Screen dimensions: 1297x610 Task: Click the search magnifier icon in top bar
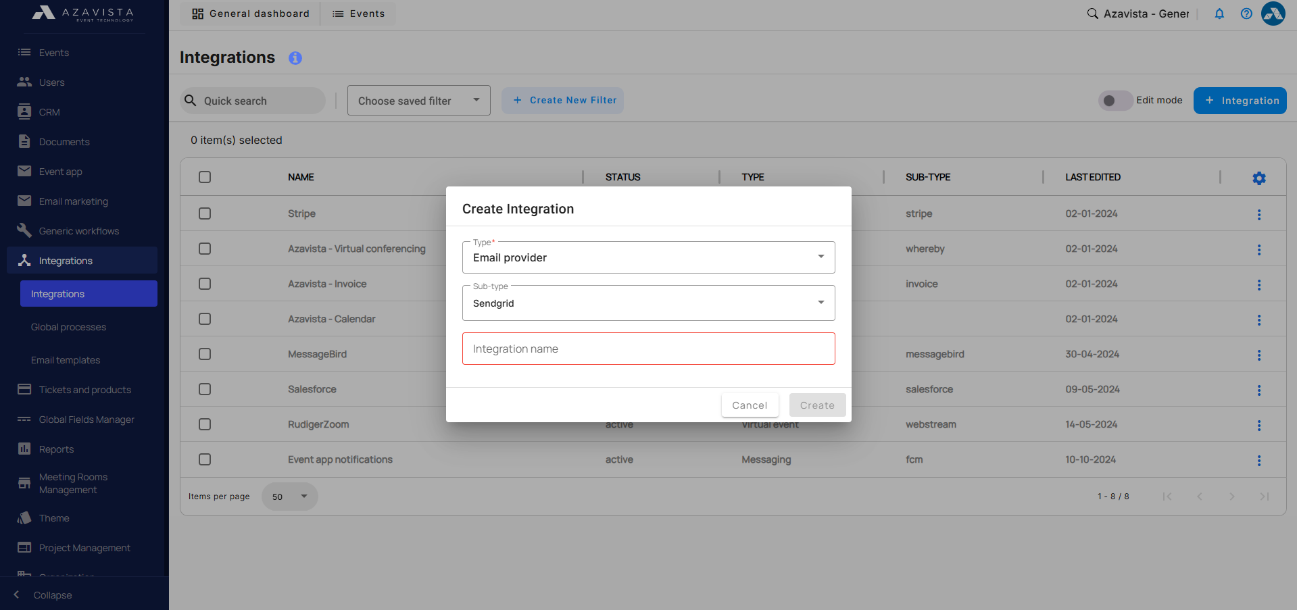1092,14
